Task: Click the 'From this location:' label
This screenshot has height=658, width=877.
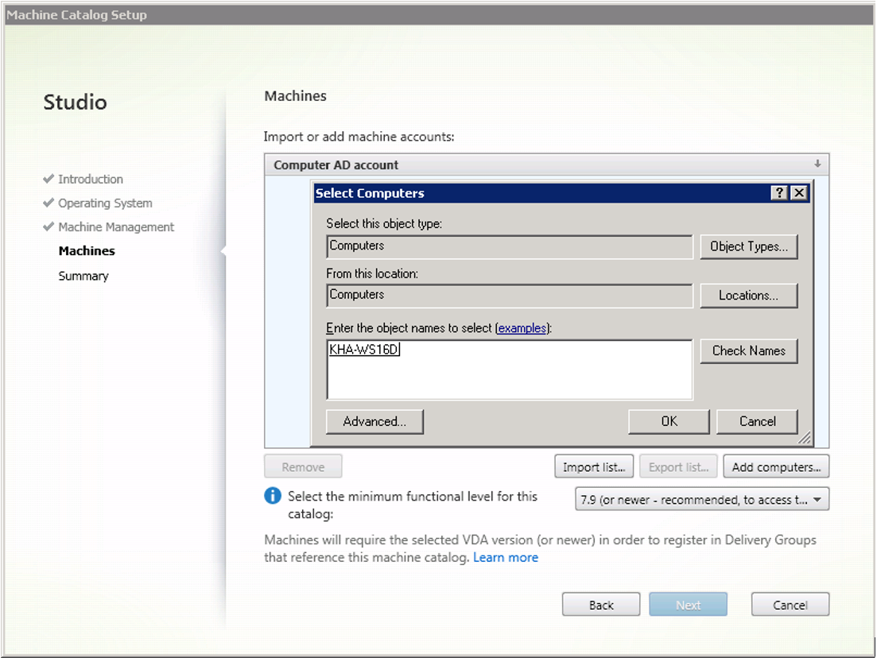Action: coord(372,274)
